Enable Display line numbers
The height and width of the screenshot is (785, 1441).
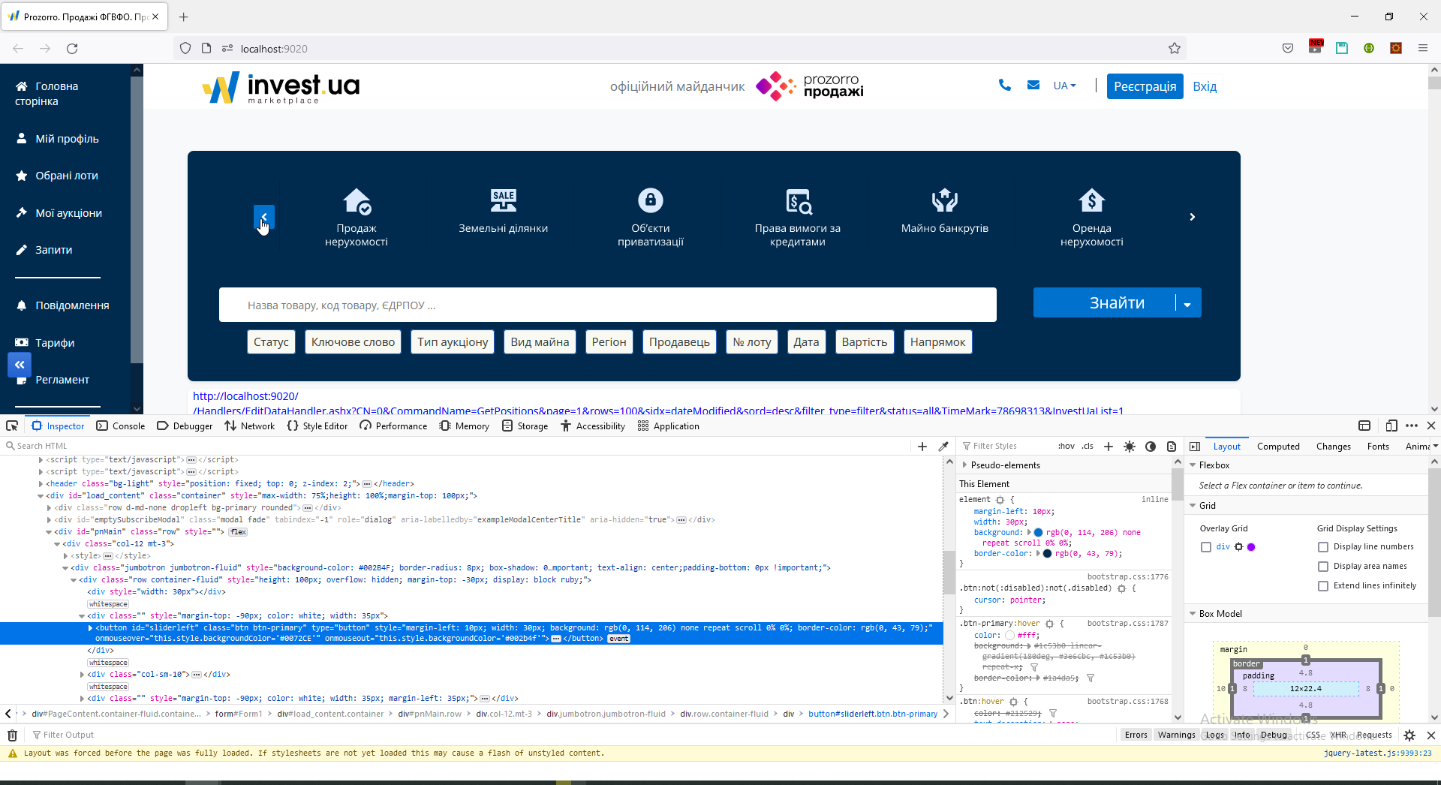(1323, 547)
